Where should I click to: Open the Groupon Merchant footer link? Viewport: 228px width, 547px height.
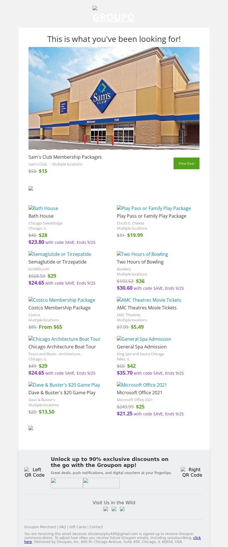click(40, 527)
